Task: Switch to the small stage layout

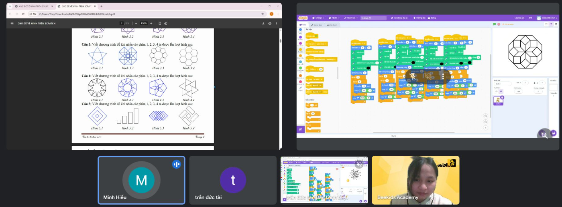Action: point(546,24)
